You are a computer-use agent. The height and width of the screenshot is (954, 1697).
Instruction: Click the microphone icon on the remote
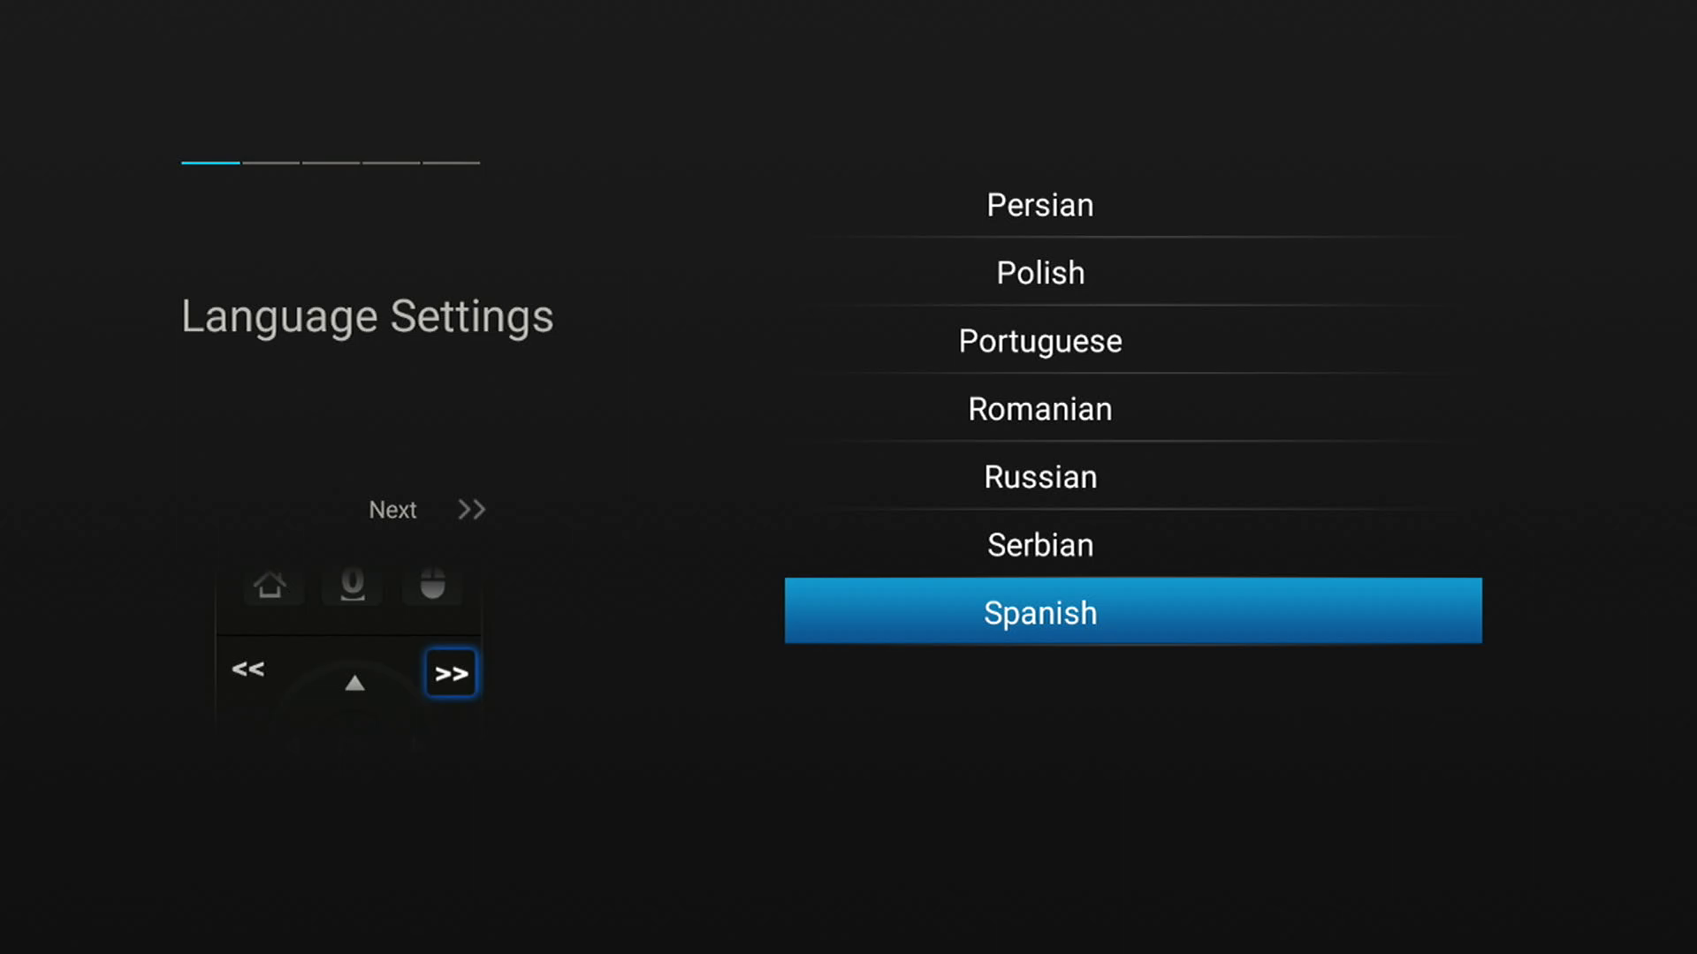352,584
